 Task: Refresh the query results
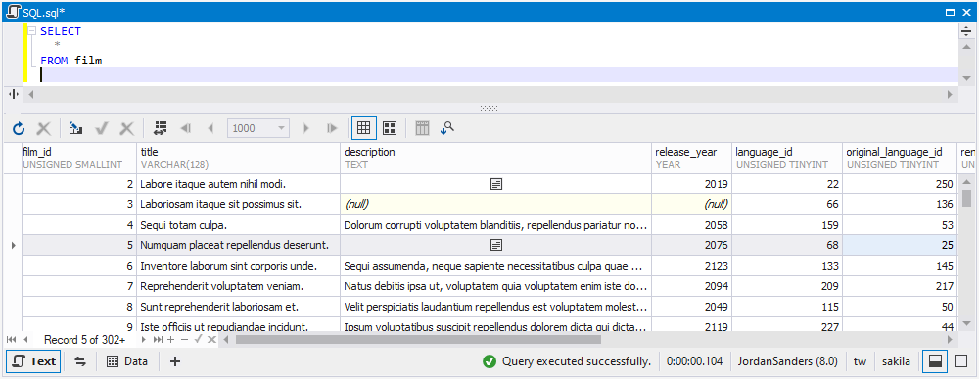pyautogui.click(x=19, y=128)
